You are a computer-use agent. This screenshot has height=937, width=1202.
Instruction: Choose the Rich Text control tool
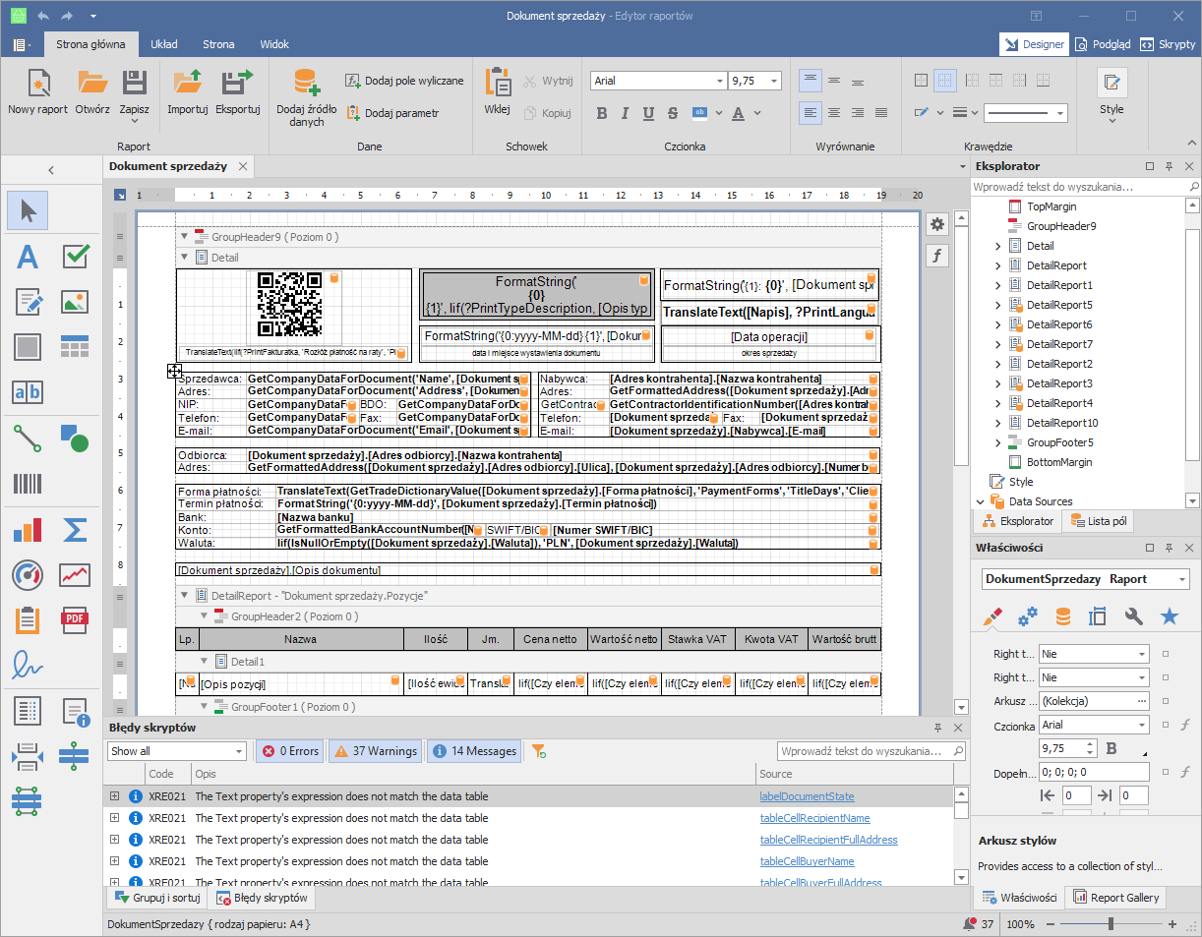tap(28, 302)
